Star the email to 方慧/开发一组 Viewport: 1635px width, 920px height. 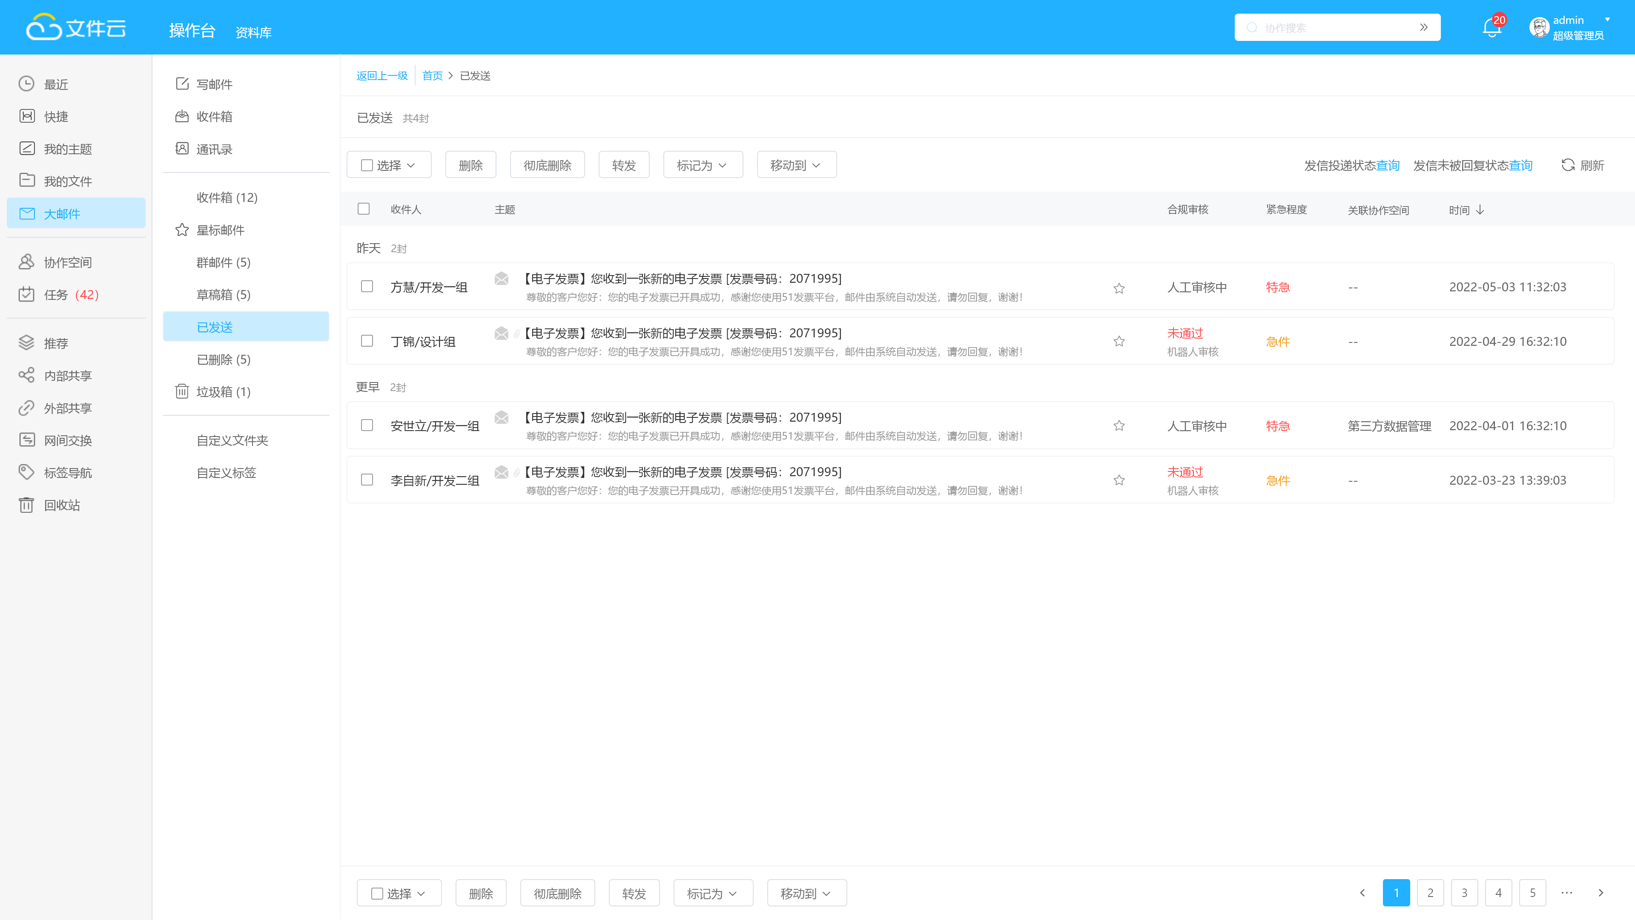pos(1119,288)
